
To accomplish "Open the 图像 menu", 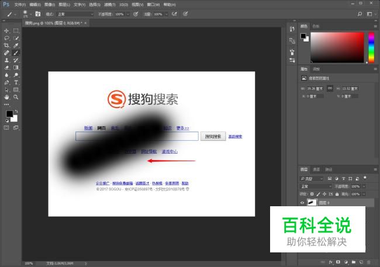I will pyautogui.click(x=50, y=5).
